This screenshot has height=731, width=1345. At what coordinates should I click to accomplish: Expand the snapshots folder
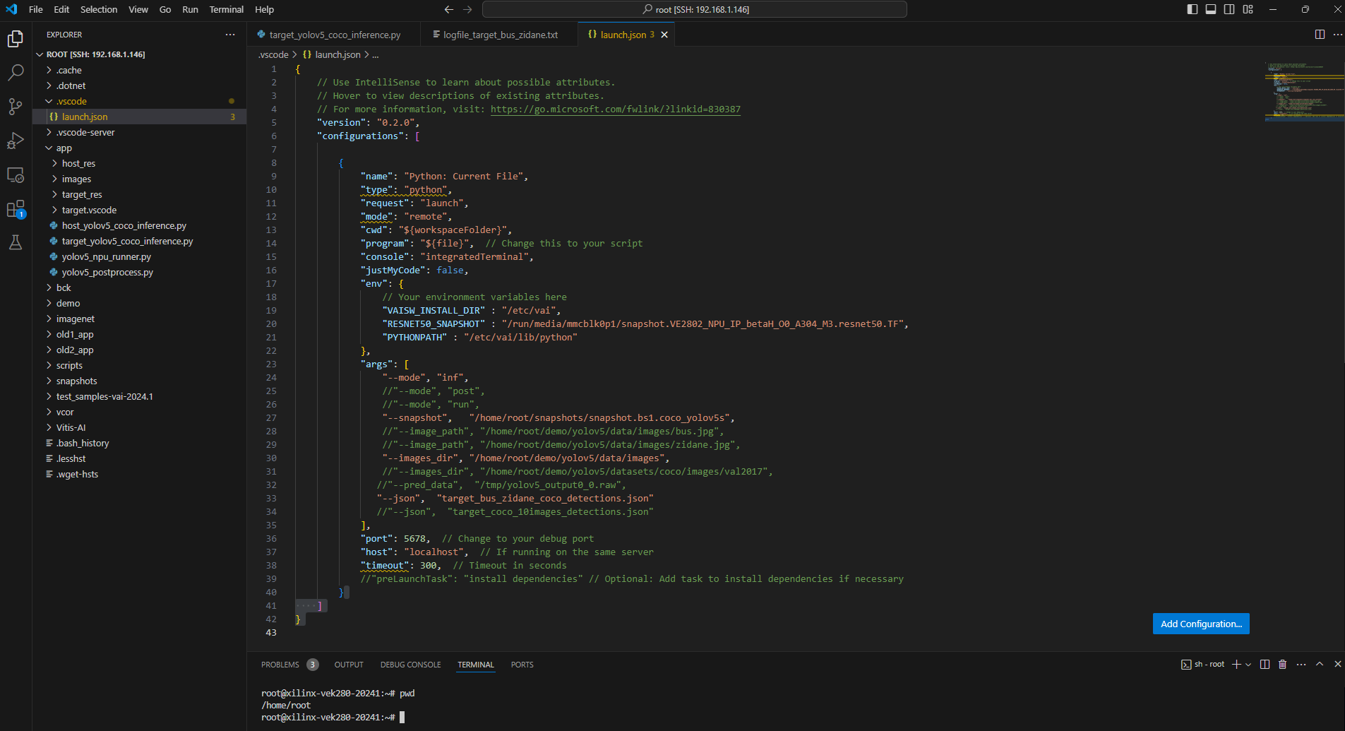coord(76,381)
